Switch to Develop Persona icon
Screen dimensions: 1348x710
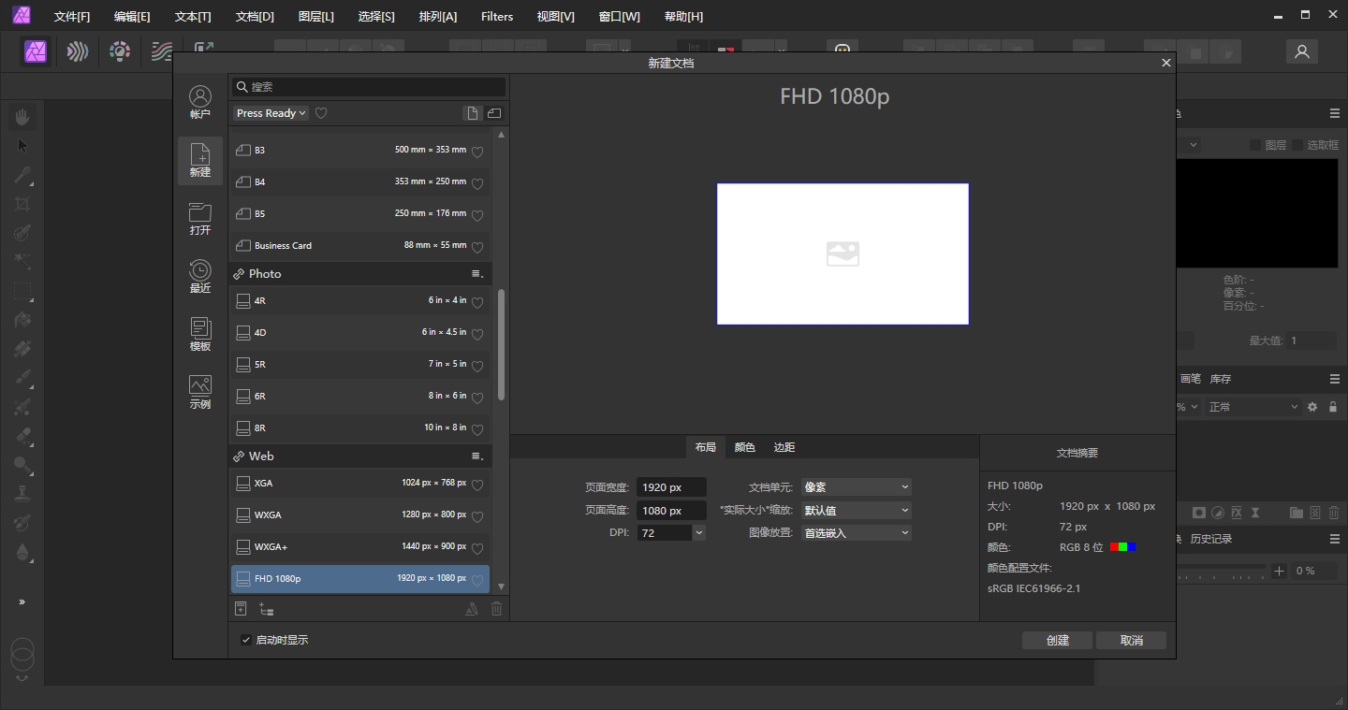click(120, 51)
